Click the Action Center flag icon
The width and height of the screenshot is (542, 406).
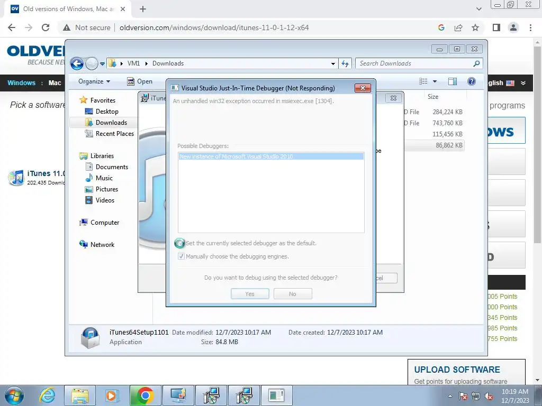463,396
